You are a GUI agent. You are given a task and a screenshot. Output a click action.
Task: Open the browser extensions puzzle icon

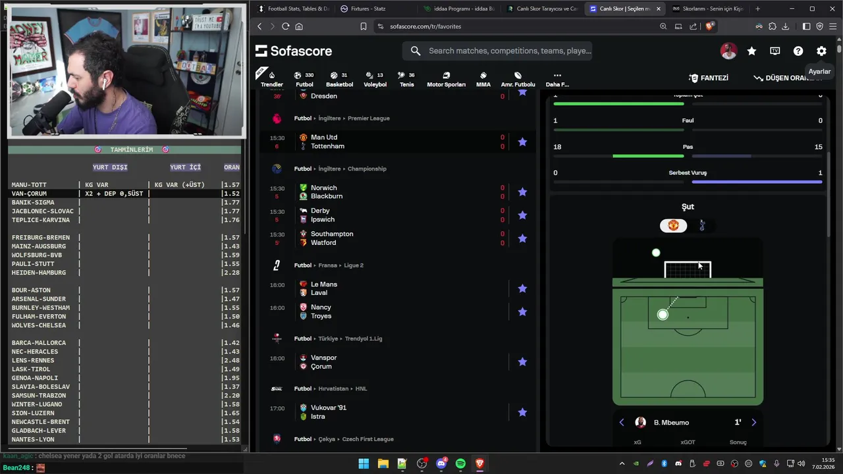[773, 26]
